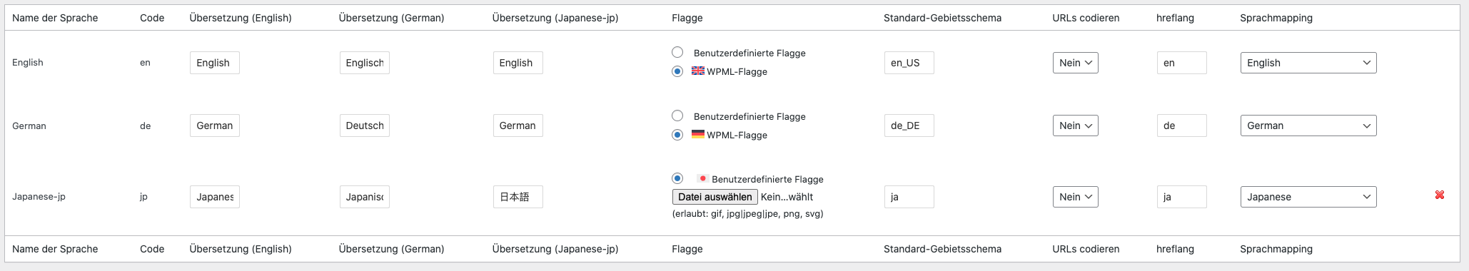Viewport: 1469px width, 271px height.
Task: Click the en_US Standard-Gebietsschema field
Action: pyautogui.click(x=909, y=63)
